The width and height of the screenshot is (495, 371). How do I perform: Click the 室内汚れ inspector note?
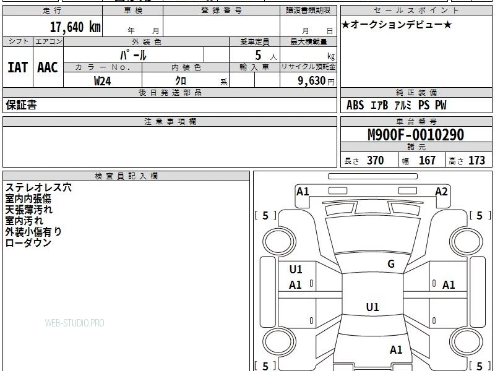pos(24,221)
